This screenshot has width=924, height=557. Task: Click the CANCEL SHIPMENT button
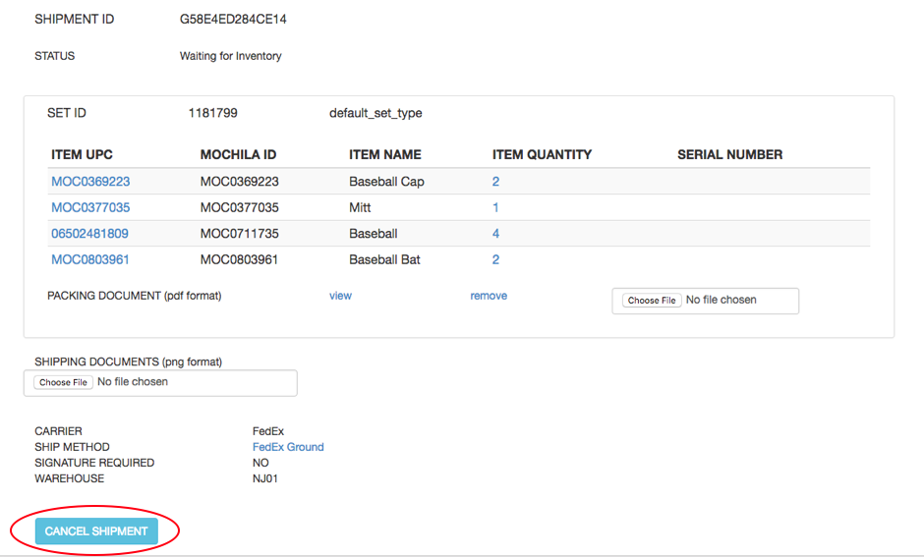pyautogui.click(x=95, y=531)
